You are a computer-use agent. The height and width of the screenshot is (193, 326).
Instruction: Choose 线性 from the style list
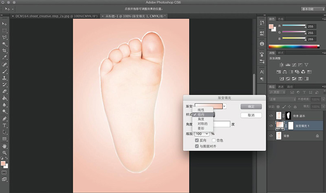[x=201, y=110]
